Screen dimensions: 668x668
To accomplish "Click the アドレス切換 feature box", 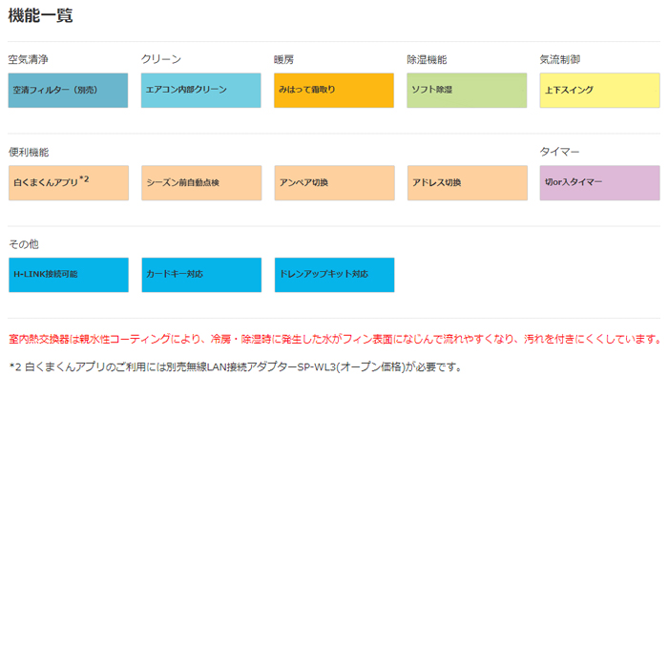I will click(466, 182).
